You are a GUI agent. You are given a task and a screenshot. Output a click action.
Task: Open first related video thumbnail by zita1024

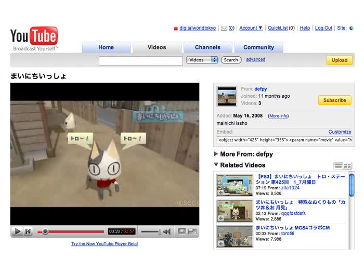235,186
